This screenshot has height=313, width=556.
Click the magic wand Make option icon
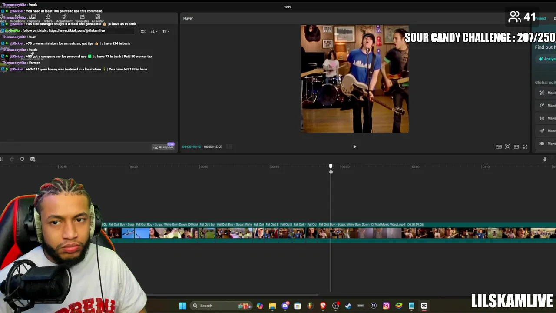[542, 93]
